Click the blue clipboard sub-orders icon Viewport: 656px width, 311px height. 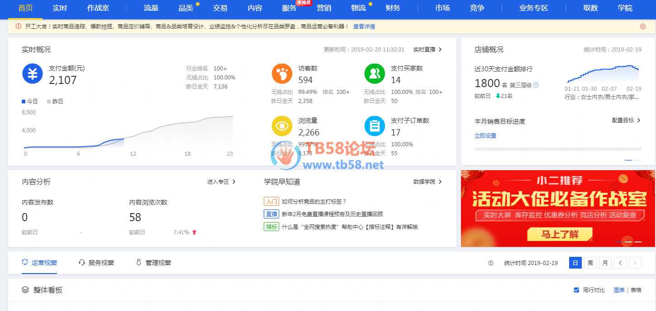pyautogui.click(x=375, y=126)
